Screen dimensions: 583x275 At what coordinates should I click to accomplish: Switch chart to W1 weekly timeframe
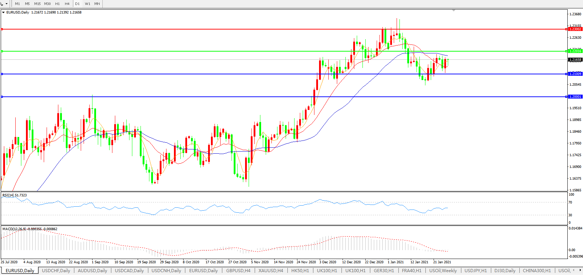click(88, 4)
